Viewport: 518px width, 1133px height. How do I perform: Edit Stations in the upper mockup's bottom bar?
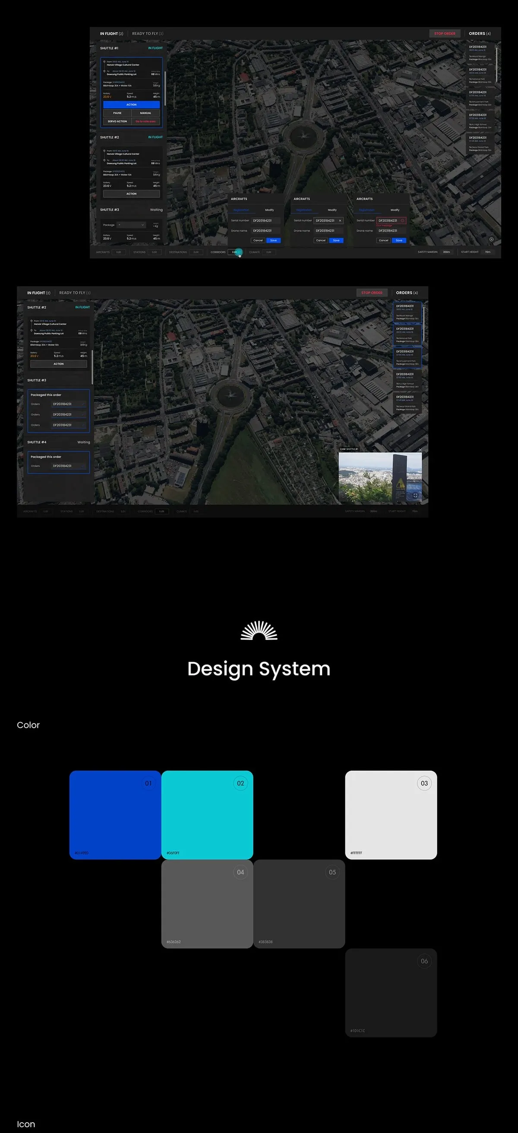coord(155,252)
